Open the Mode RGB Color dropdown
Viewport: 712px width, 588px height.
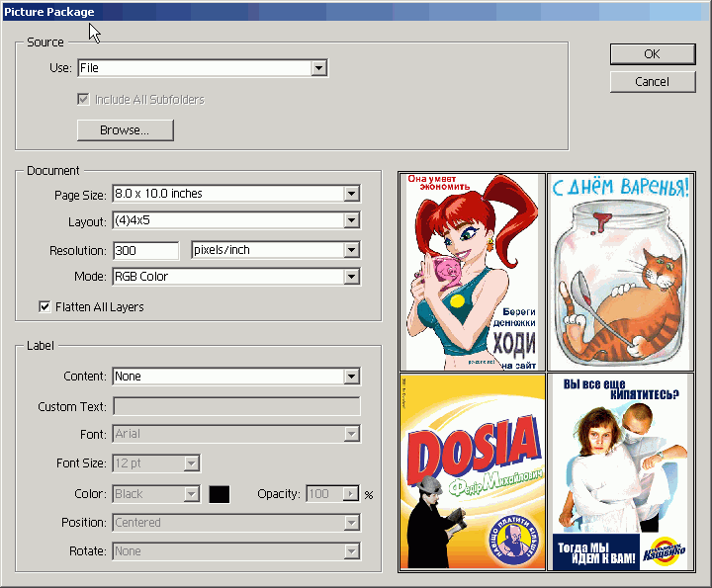(x=236, y=277)
